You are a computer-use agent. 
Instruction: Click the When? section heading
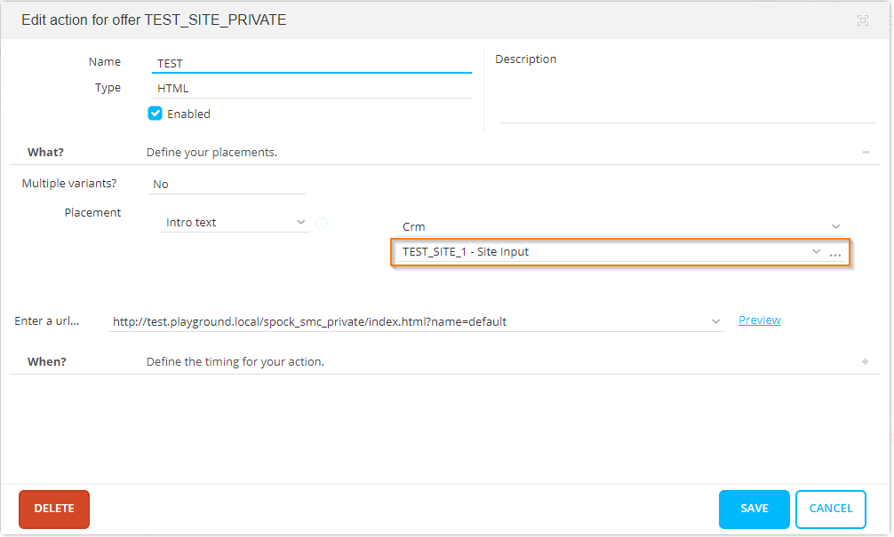click(47, 362)
